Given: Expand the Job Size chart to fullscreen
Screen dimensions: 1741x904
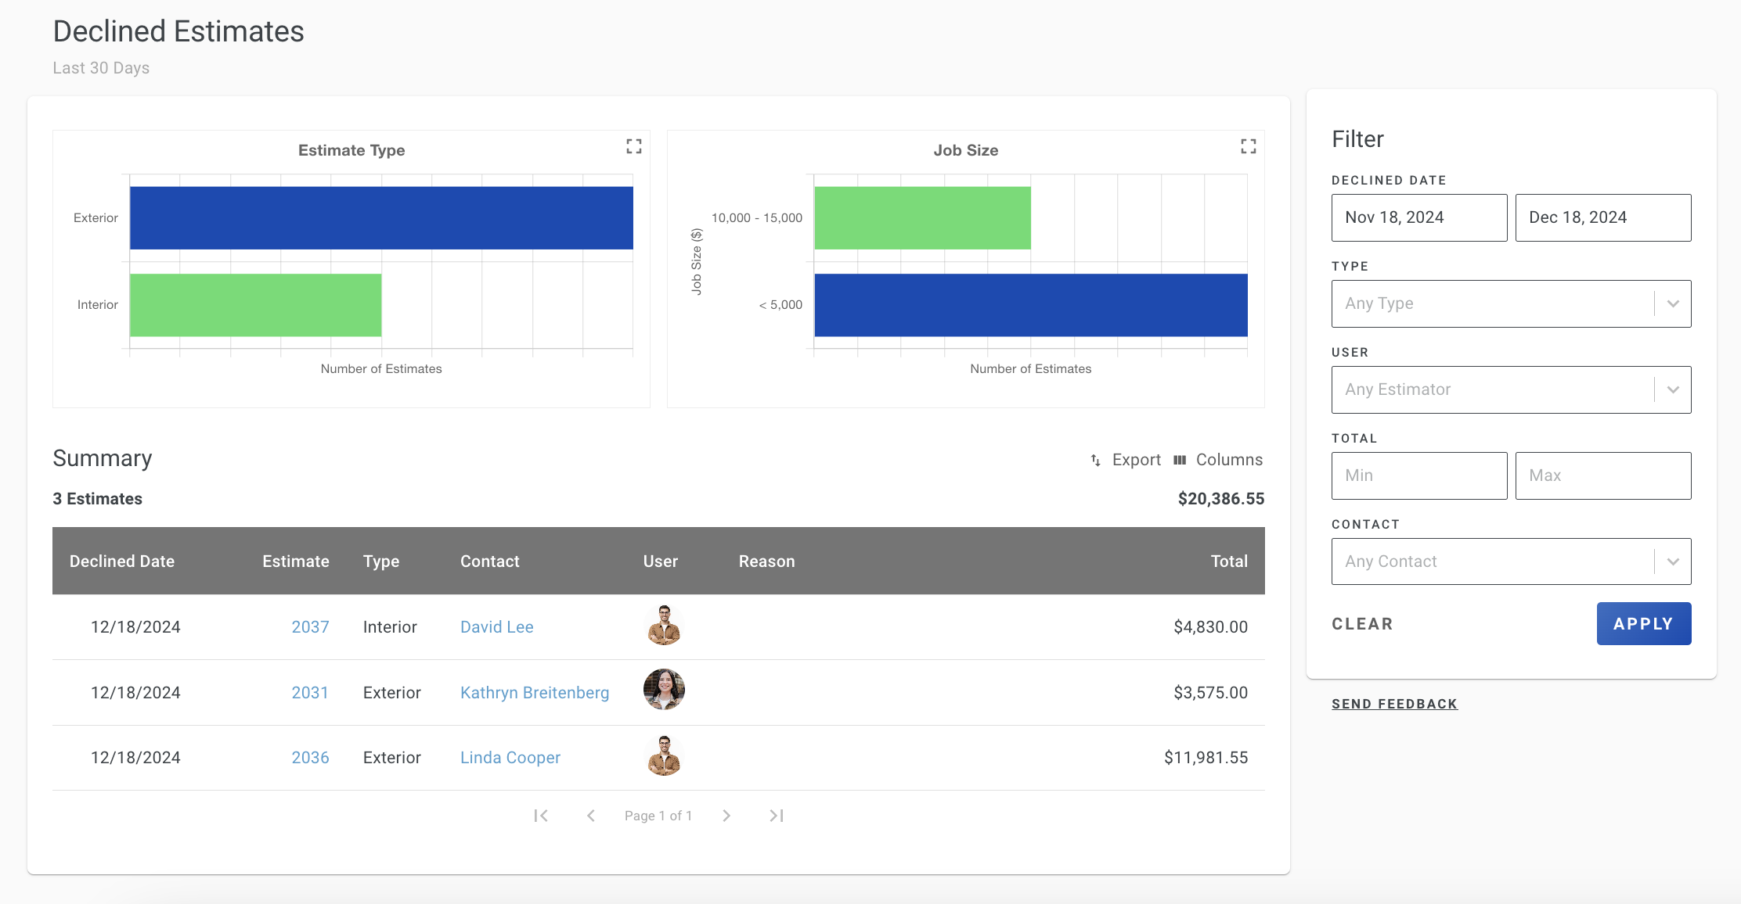Looking at the screenshot, I should [x=1249, y=146].
